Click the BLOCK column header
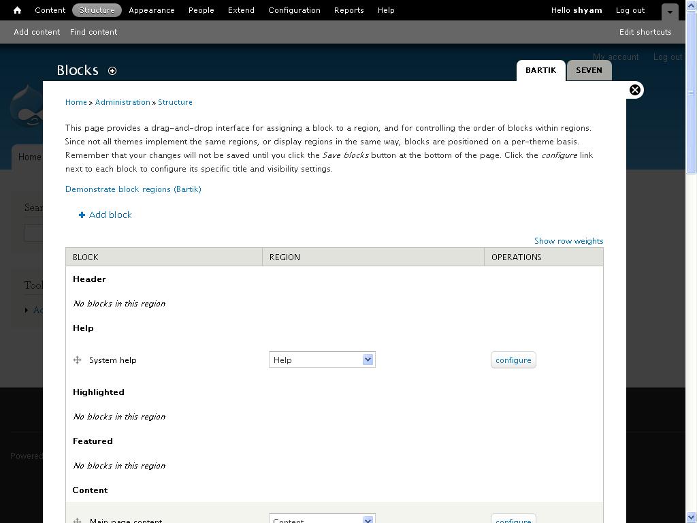 tap(164, 257)
